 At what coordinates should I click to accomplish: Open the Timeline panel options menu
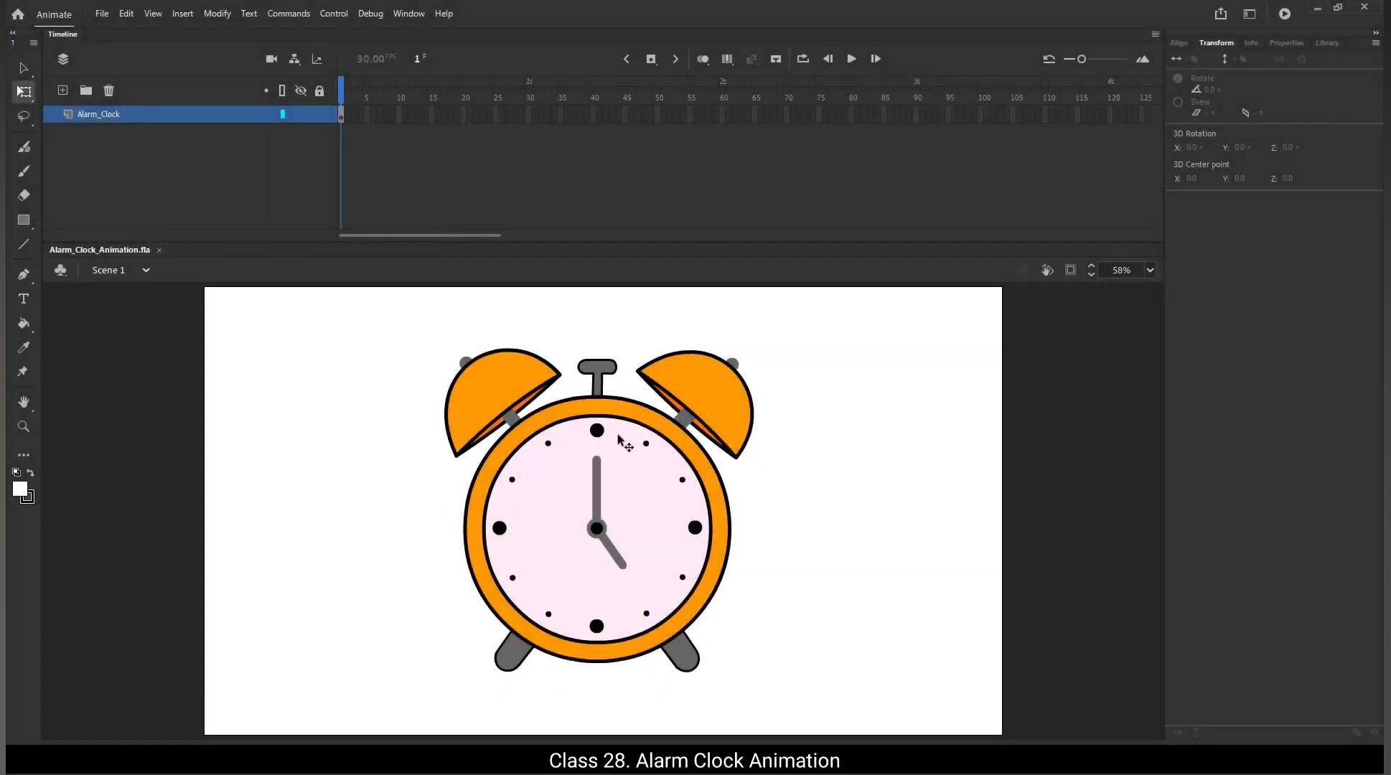pos(1156,34)
